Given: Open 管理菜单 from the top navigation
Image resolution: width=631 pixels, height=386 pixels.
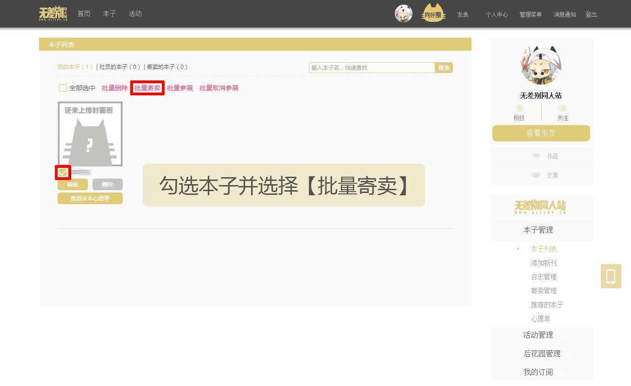Looking at the screenshot, I should pos(531,14).
